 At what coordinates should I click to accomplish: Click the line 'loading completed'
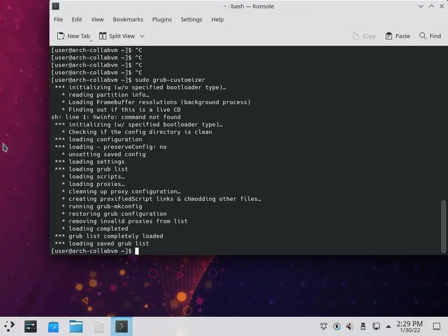(98, 228)
